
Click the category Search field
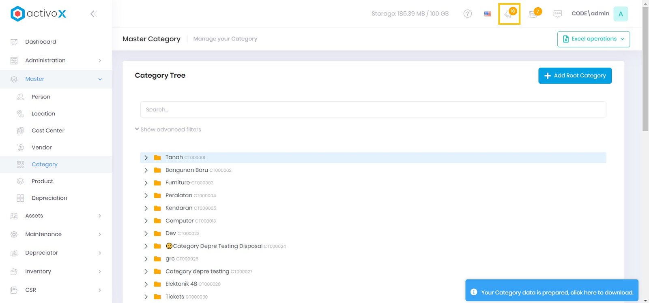point(373,110)
